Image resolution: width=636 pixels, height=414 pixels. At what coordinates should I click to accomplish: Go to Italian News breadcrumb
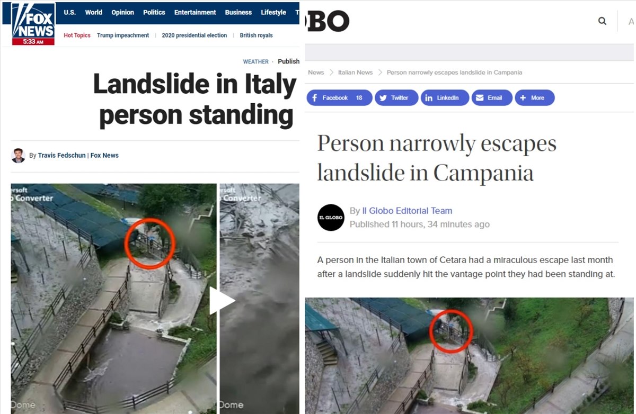pos(355,73)
